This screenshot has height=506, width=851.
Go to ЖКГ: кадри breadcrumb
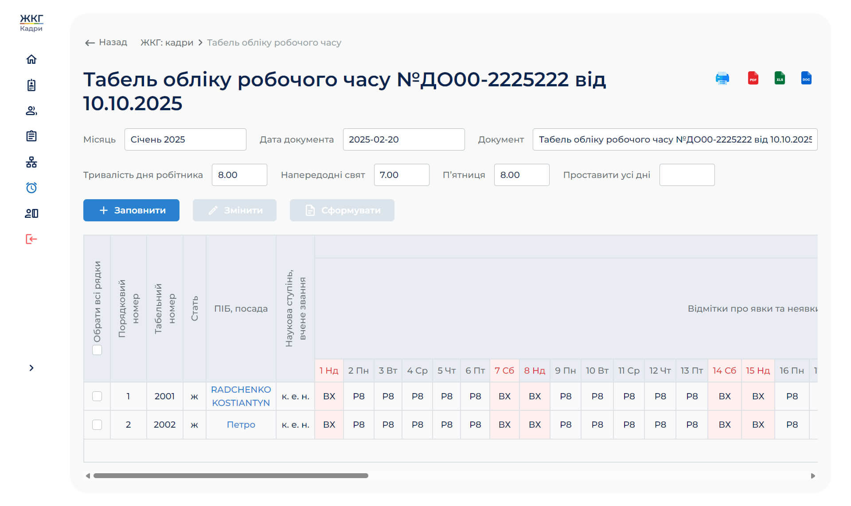(167, 42)
